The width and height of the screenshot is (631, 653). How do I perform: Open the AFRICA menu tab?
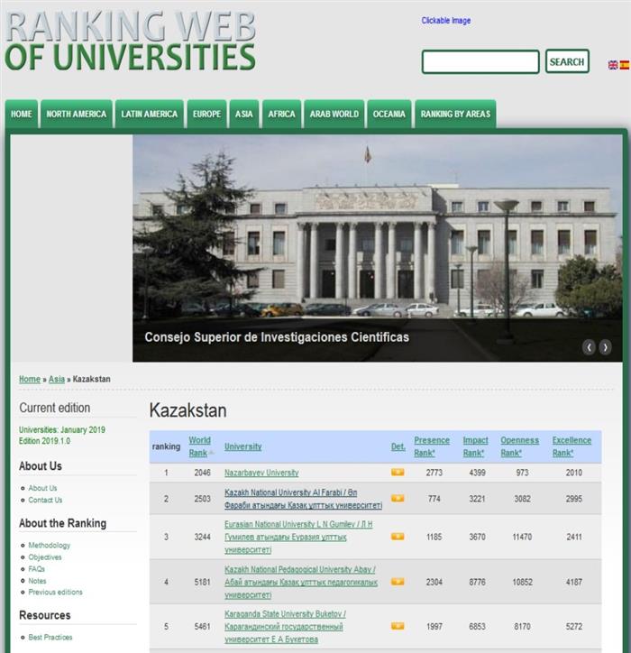coord(282,114)
